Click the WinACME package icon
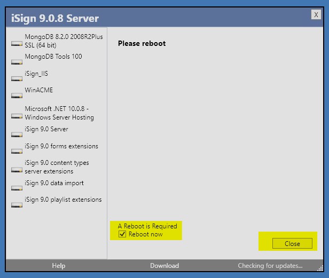 pos(17,96)
